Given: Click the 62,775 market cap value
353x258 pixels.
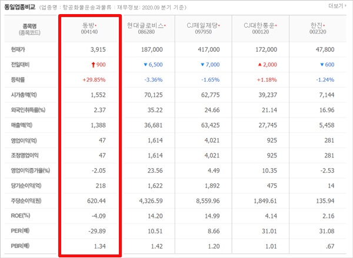Looking at the screenshot, I should tap(211, 95).
